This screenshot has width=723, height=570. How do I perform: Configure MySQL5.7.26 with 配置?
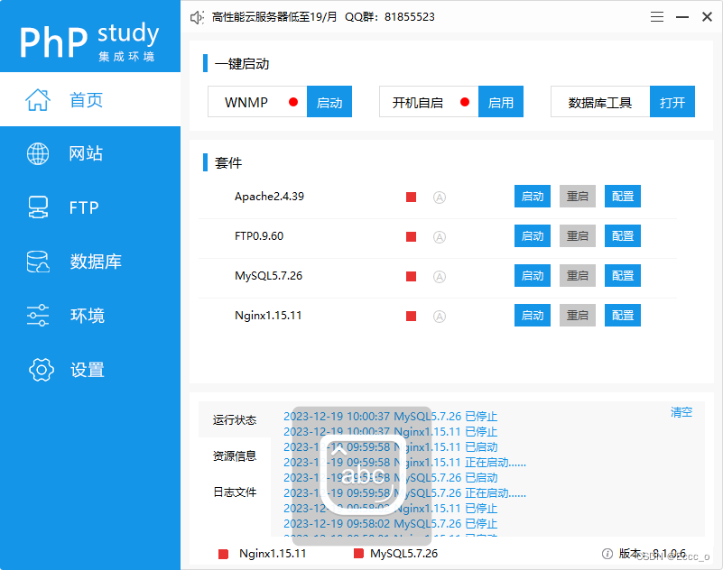pos(623,276)
